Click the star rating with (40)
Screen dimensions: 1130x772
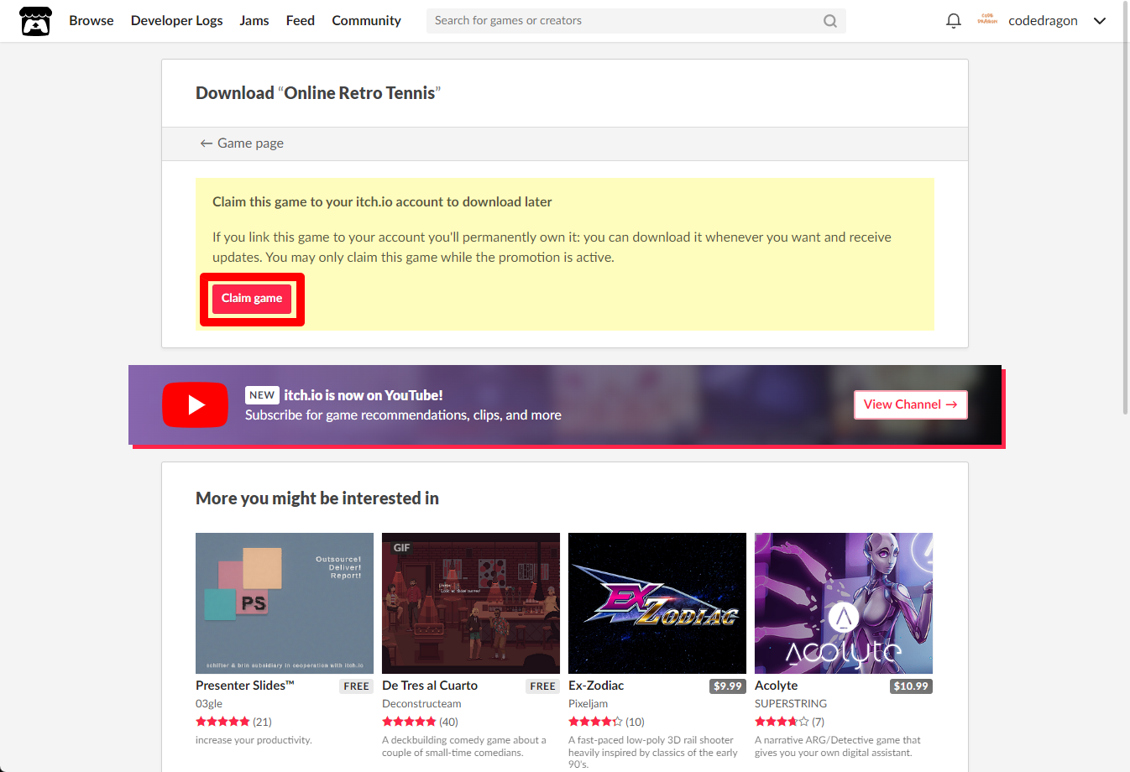[x=420, y=722]
